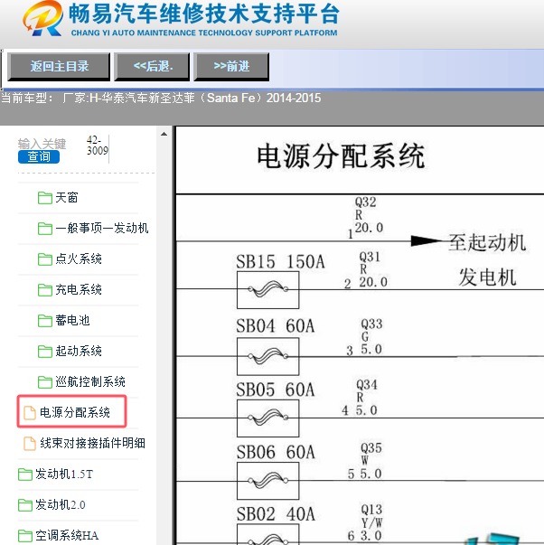Open the 点火系统 folder icon
544x545 pixels.
45,259
